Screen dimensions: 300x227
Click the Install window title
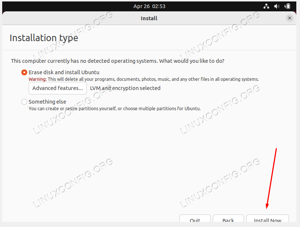click(149, 18)
